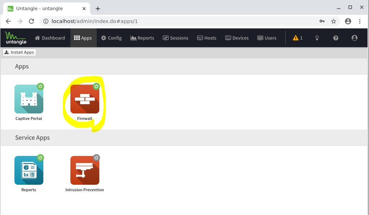
Task: Click the lightbulb suggestions icon
Action: pos(317,38)
